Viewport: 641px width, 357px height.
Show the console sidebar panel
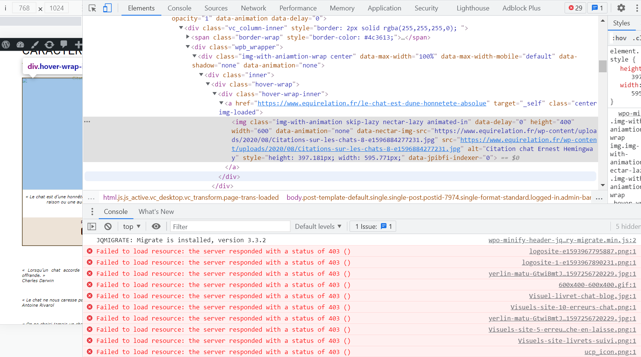tap(92, 227)
